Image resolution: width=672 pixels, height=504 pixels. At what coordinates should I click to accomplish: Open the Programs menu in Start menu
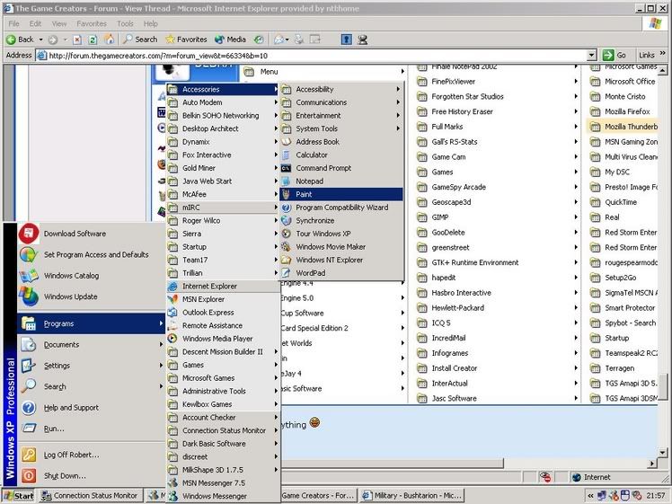point(92,323)
